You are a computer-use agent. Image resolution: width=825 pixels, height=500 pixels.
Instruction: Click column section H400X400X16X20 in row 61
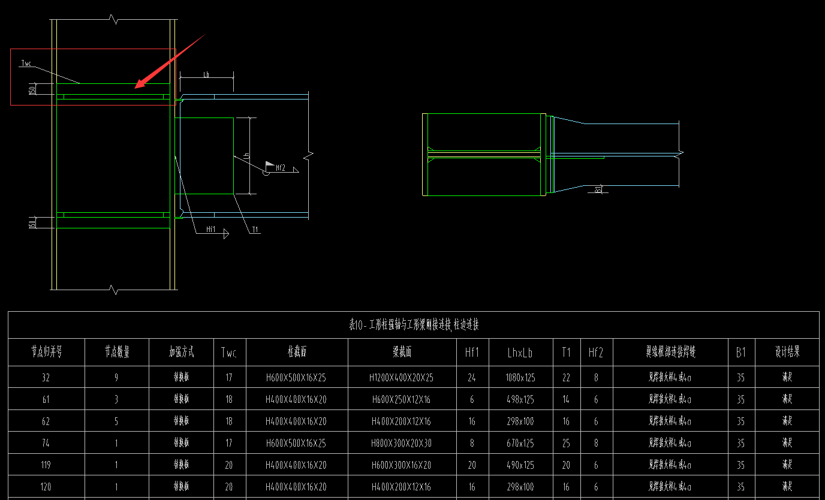pyautogui.click(x=296, y=399)
